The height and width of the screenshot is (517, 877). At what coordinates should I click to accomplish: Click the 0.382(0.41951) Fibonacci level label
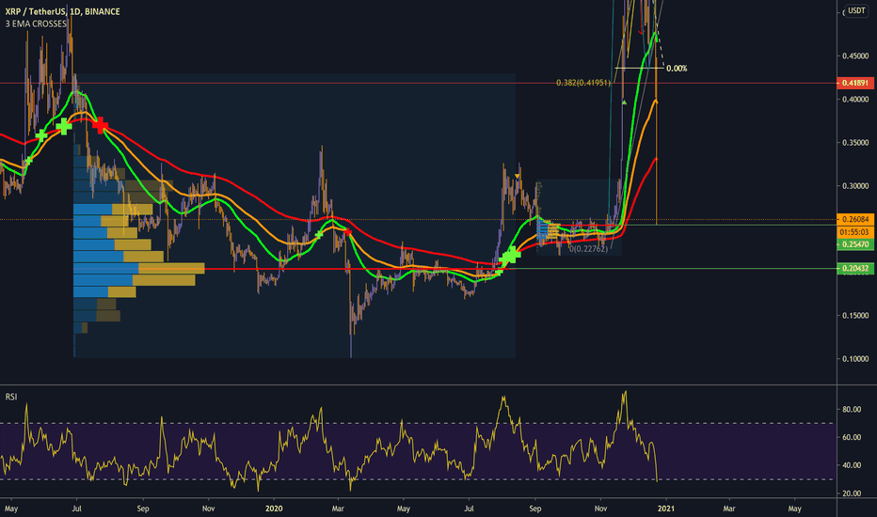pos(582,83)
